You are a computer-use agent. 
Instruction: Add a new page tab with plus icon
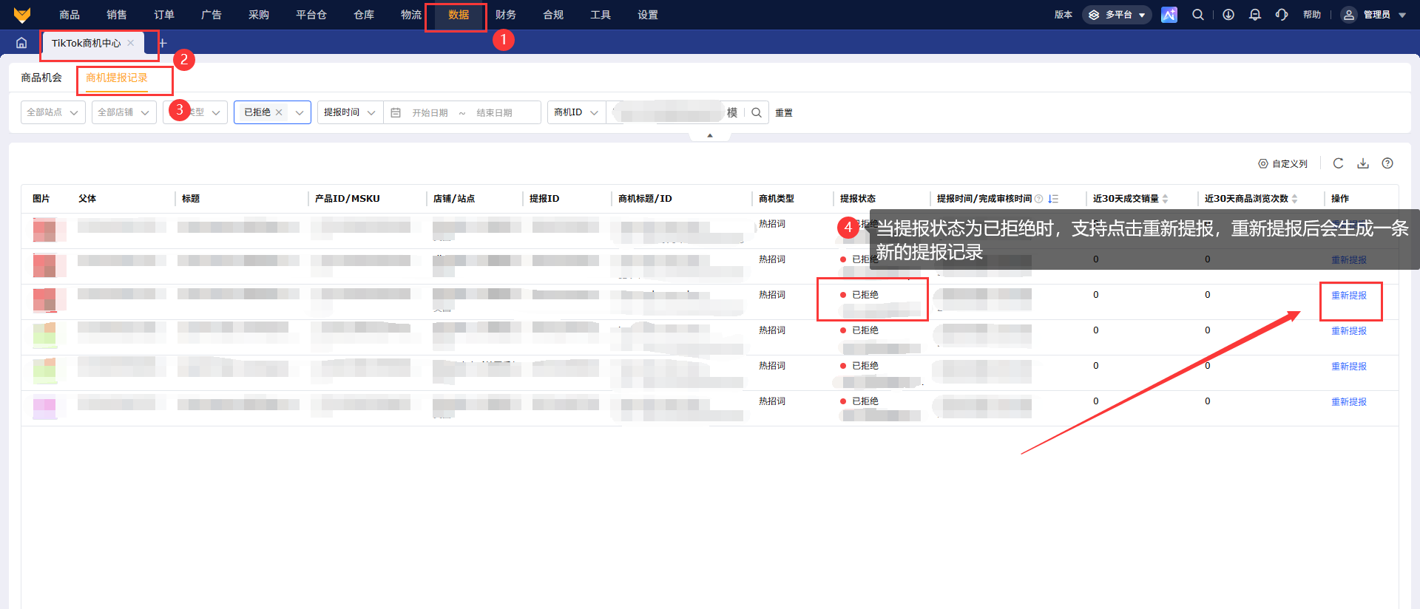tap(163, 43)
